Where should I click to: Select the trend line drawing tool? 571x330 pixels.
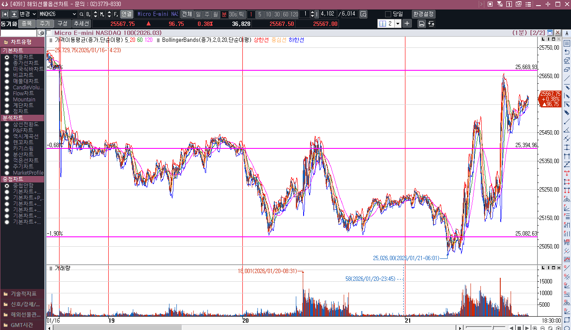(x=567, y=78)
